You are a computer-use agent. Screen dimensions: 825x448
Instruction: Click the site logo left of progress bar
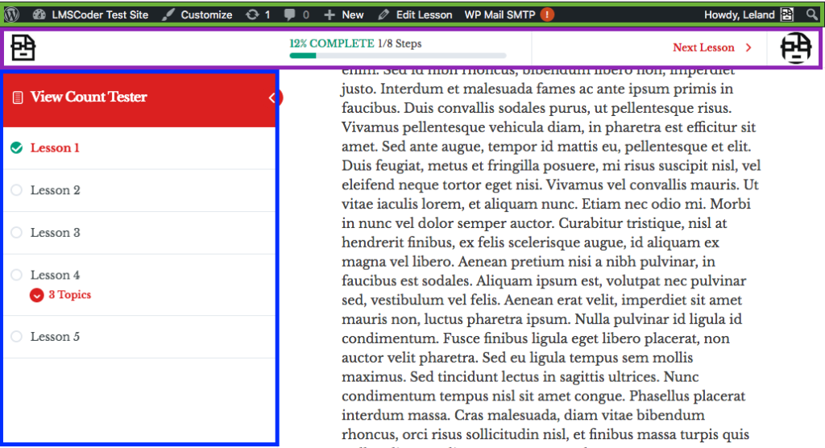(x=23, y=48)
